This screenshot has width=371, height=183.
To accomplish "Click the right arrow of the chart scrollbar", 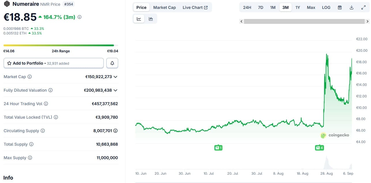I will 368,21.
